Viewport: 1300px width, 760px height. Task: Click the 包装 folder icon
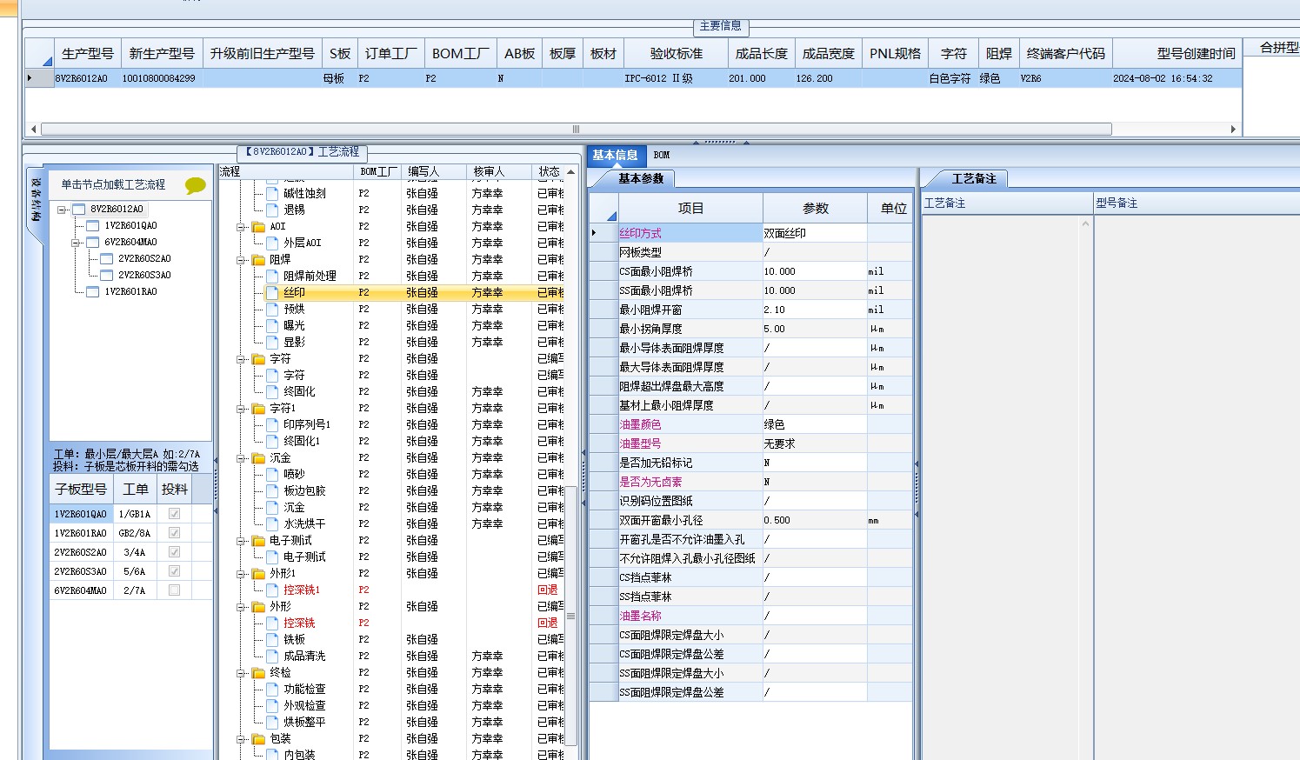pyautogui.click(x=258, y=738)
